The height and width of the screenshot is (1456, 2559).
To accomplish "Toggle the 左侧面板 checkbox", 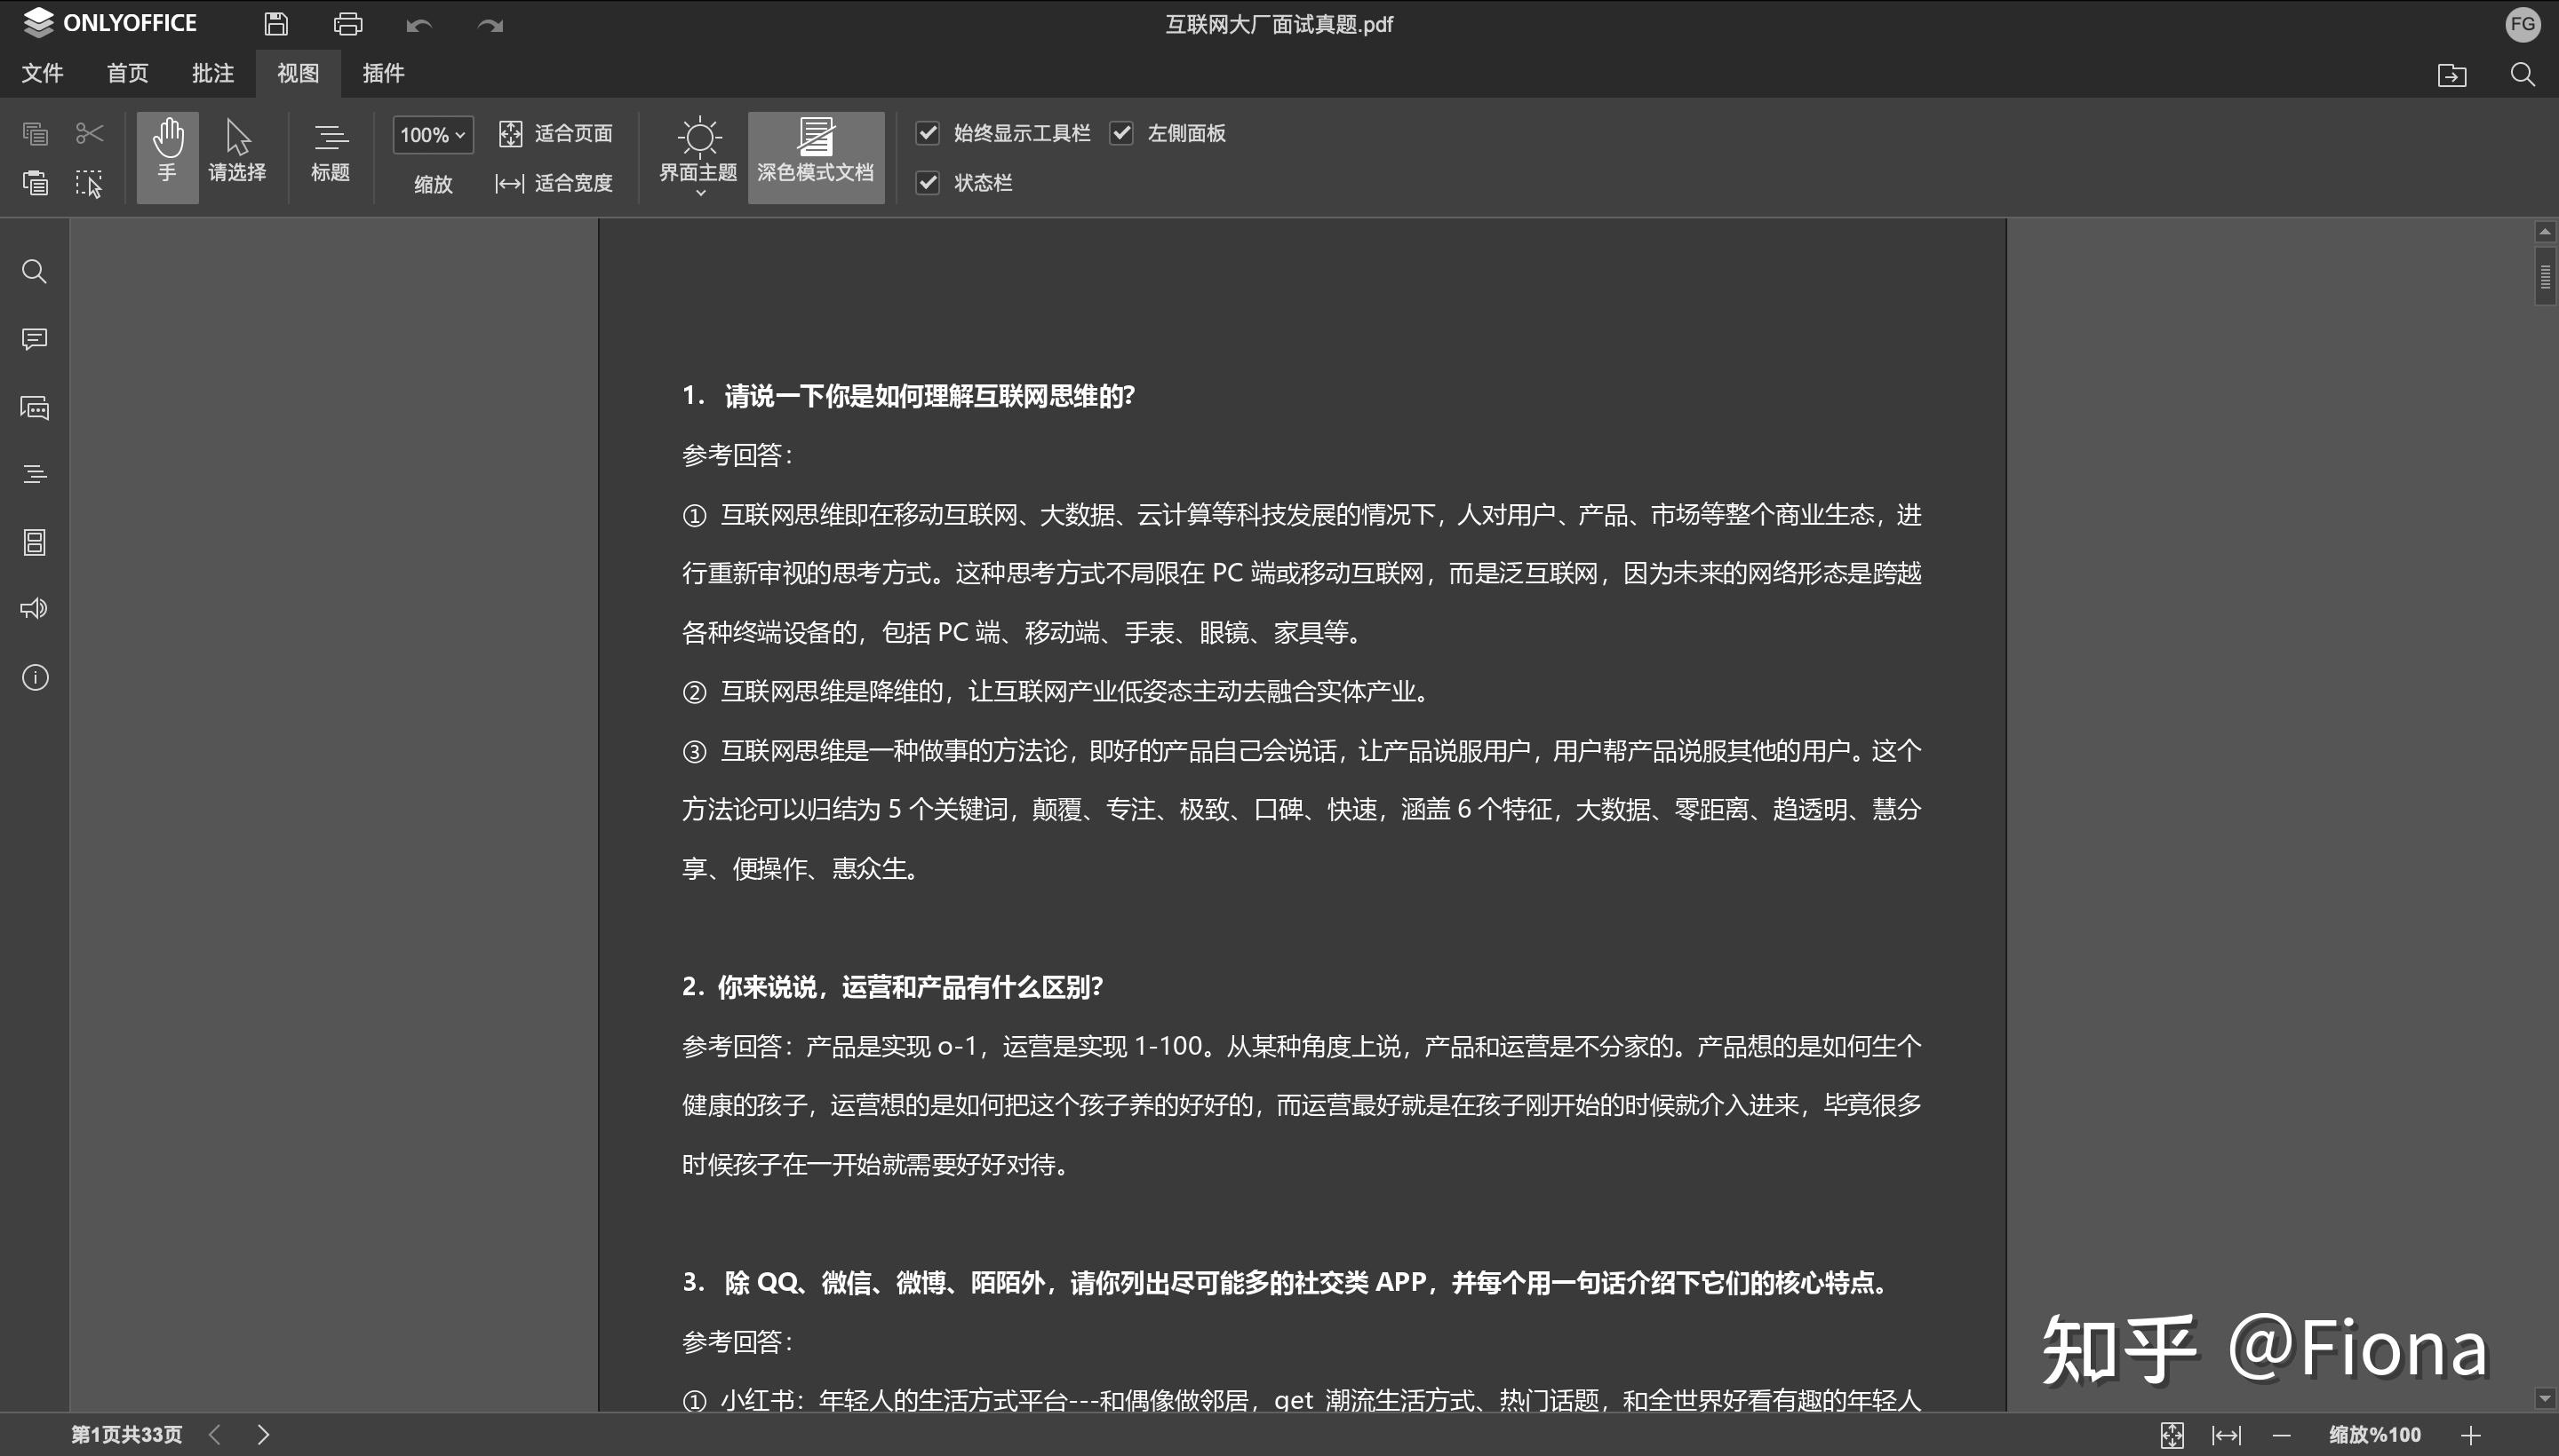I will [x=1120, y=133].
